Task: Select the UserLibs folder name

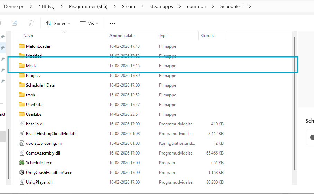Action: pos(33,114)
